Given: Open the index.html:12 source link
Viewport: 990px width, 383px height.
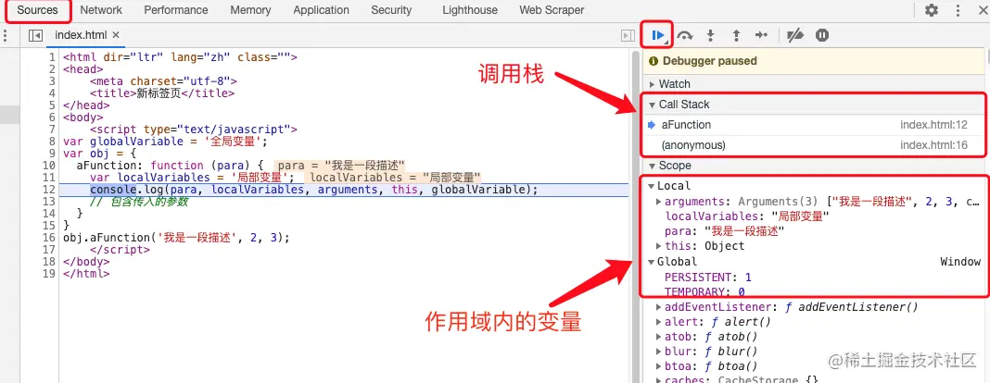Looking at the screenshot, I should point(933,125).
